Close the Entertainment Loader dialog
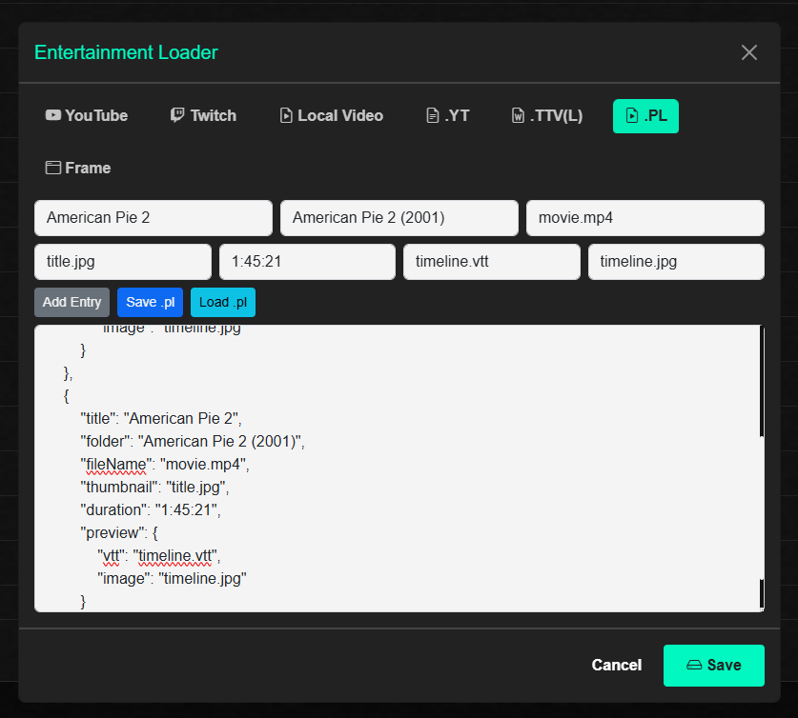Screen dimensions: 798x718 749,52
